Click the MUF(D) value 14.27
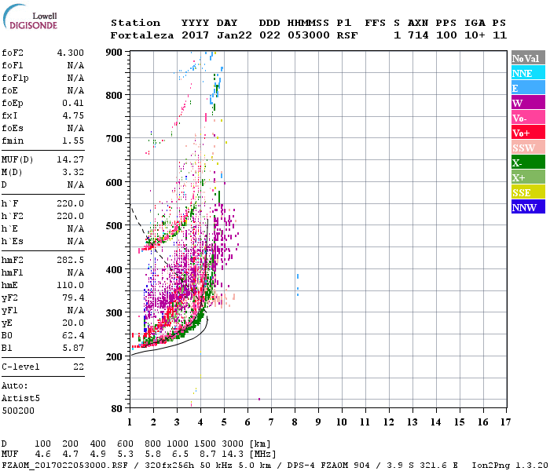 pyautogui.click(x=71, y=160)
